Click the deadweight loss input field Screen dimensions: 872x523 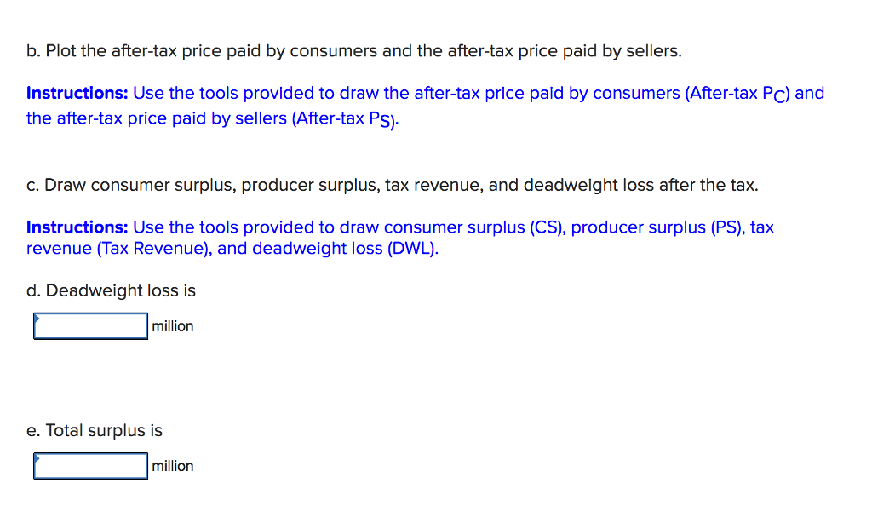click(89, 325)
